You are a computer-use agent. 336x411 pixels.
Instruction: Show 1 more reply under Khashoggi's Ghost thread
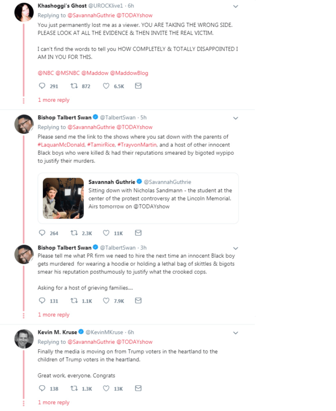pyautogui.click(x=53, y=100)
